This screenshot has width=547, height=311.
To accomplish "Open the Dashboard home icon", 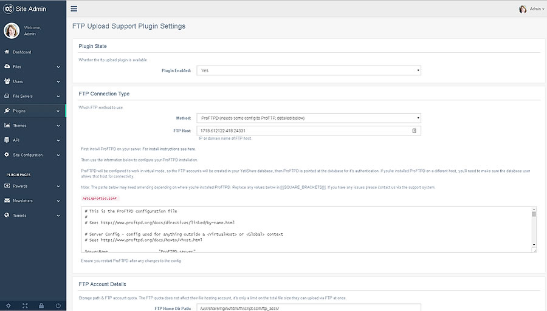I will (x=7, y=52).
